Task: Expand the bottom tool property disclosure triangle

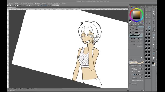Action: 130,84
